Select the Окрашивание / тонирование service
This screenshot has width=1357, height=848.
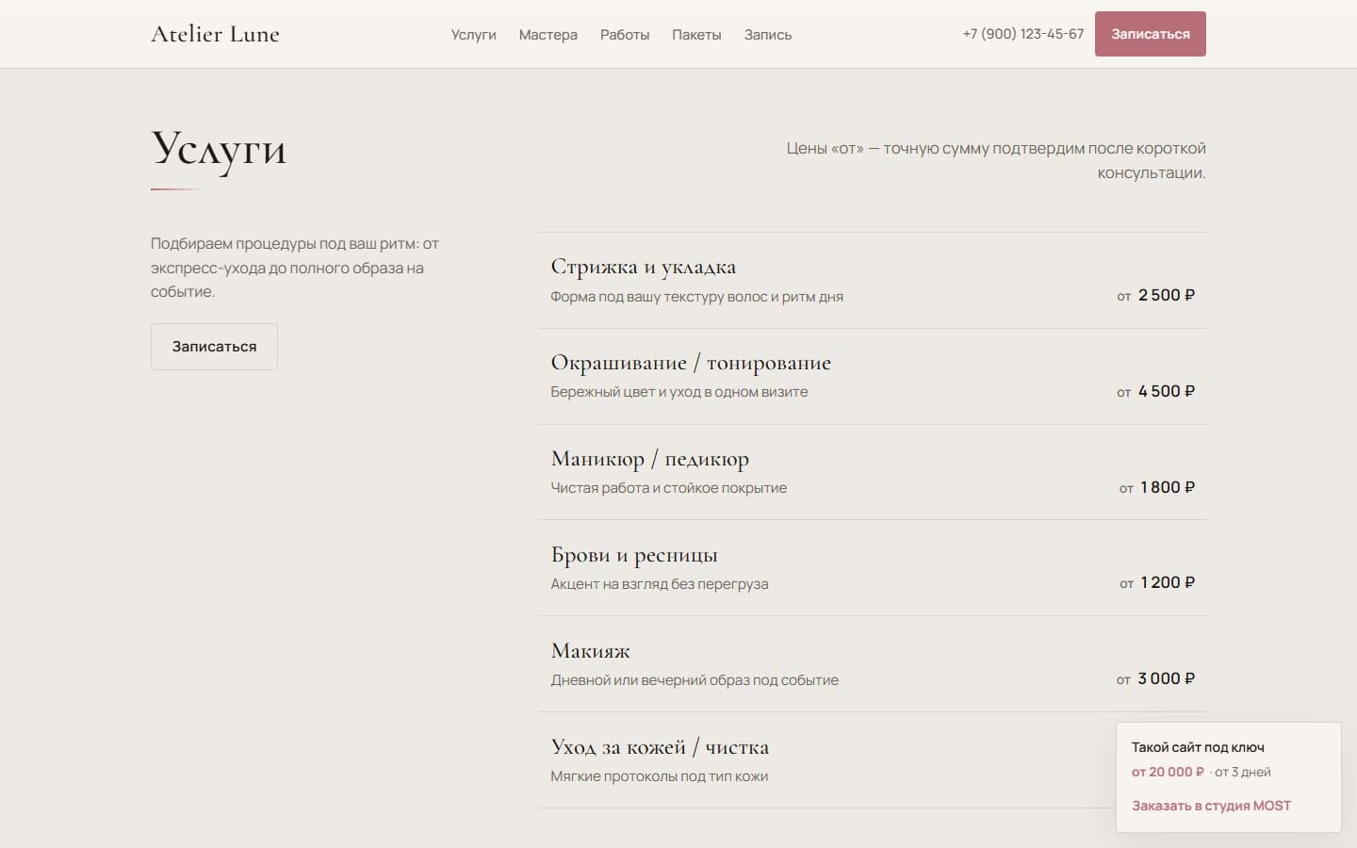pos(873,377)
